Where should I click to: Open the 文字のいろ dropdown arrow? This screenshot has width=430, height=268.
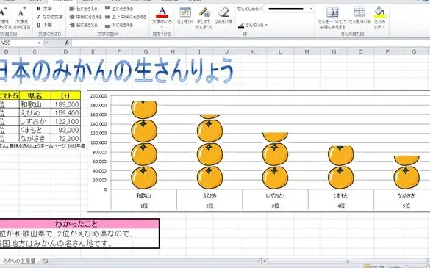pos(162,28)
